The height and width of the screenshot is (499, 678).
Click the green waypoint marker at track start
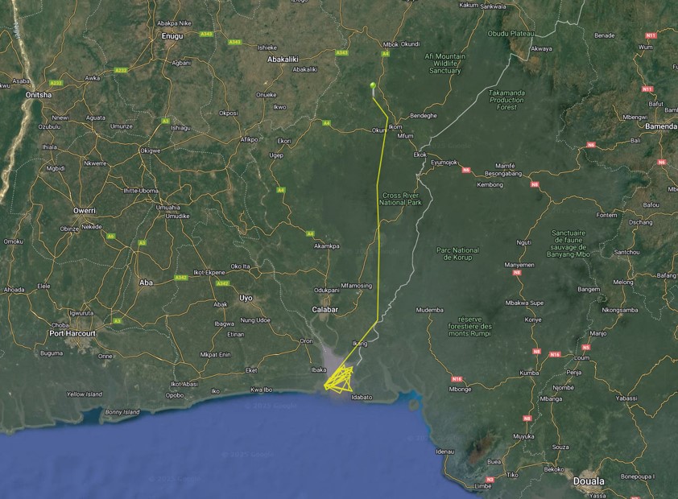(372, 85)
